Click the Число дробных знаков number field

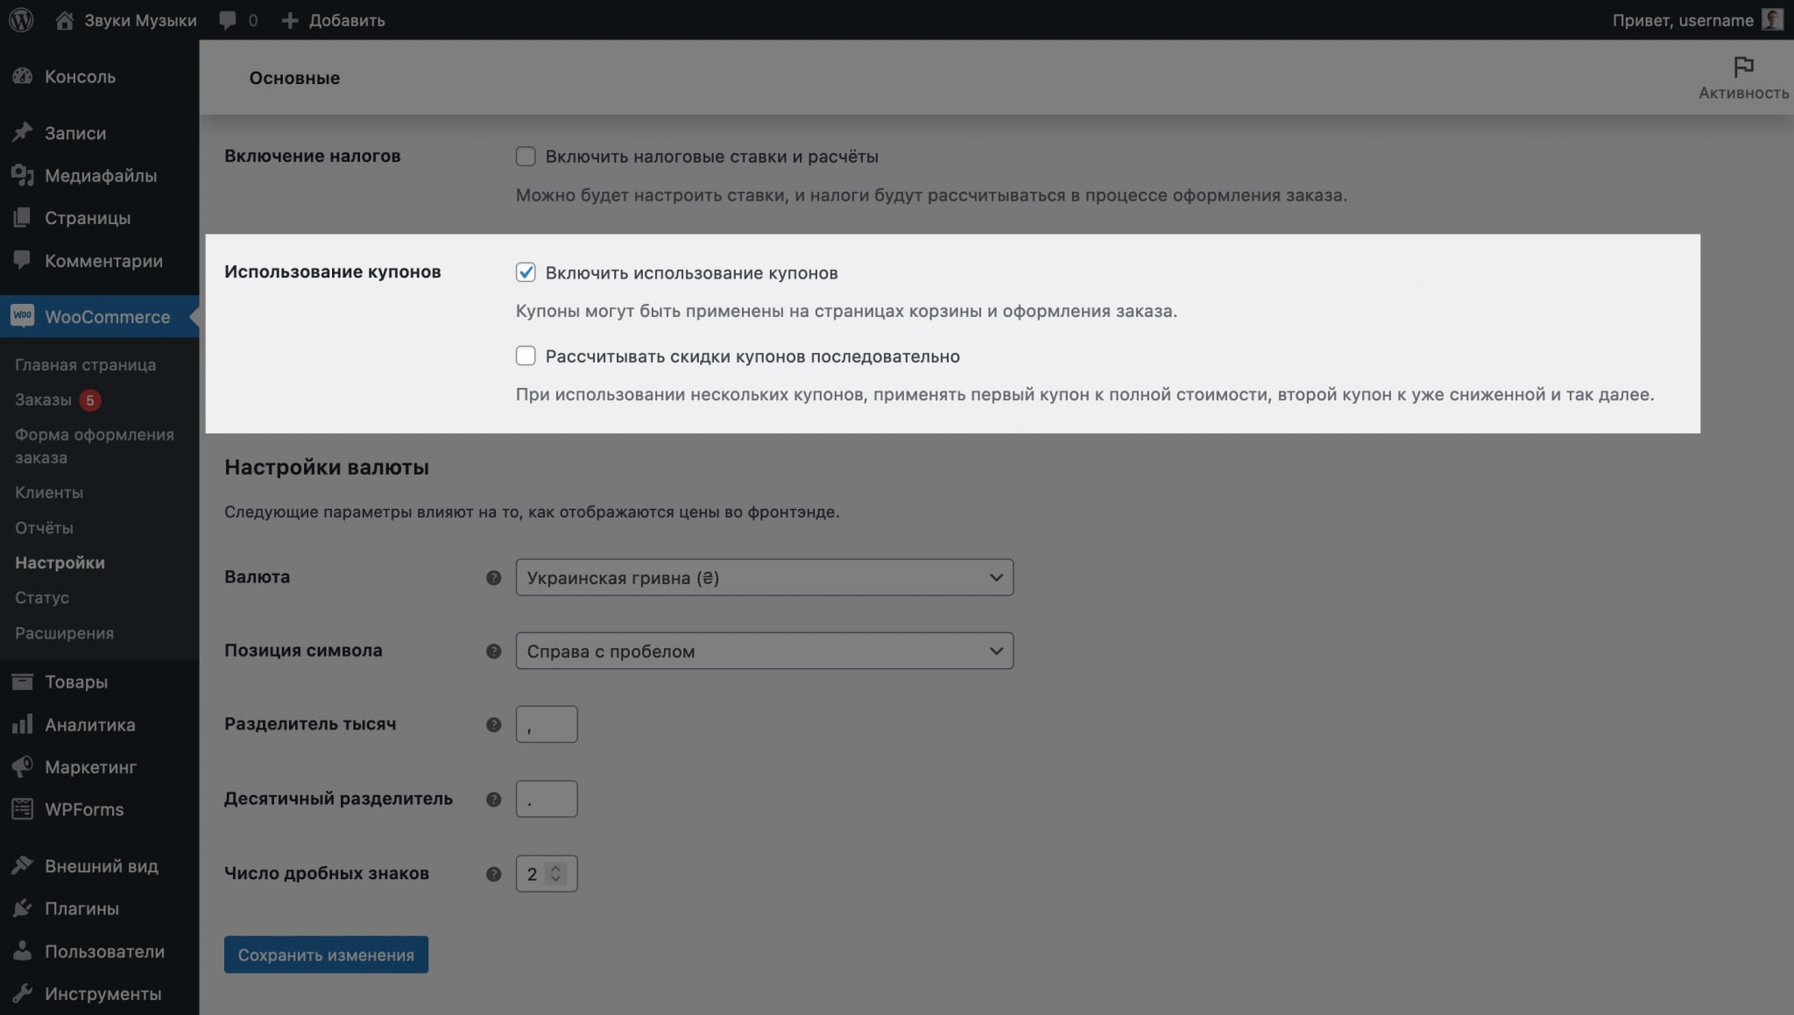(x=547, y=873)
